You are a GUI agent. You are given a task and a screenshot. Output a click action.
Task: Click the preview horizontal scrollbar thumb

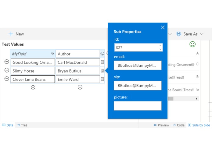pos(171,99)
